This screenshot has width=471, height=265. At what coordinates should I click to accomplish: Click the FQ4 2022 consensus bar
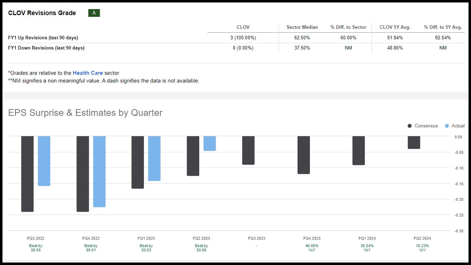pos(82,174)
